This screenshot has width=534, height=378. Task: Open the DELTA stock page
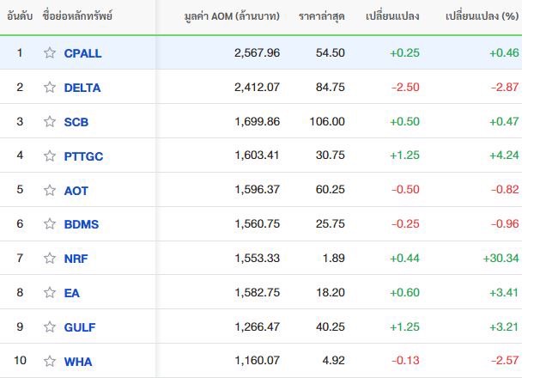coord(82,88)
